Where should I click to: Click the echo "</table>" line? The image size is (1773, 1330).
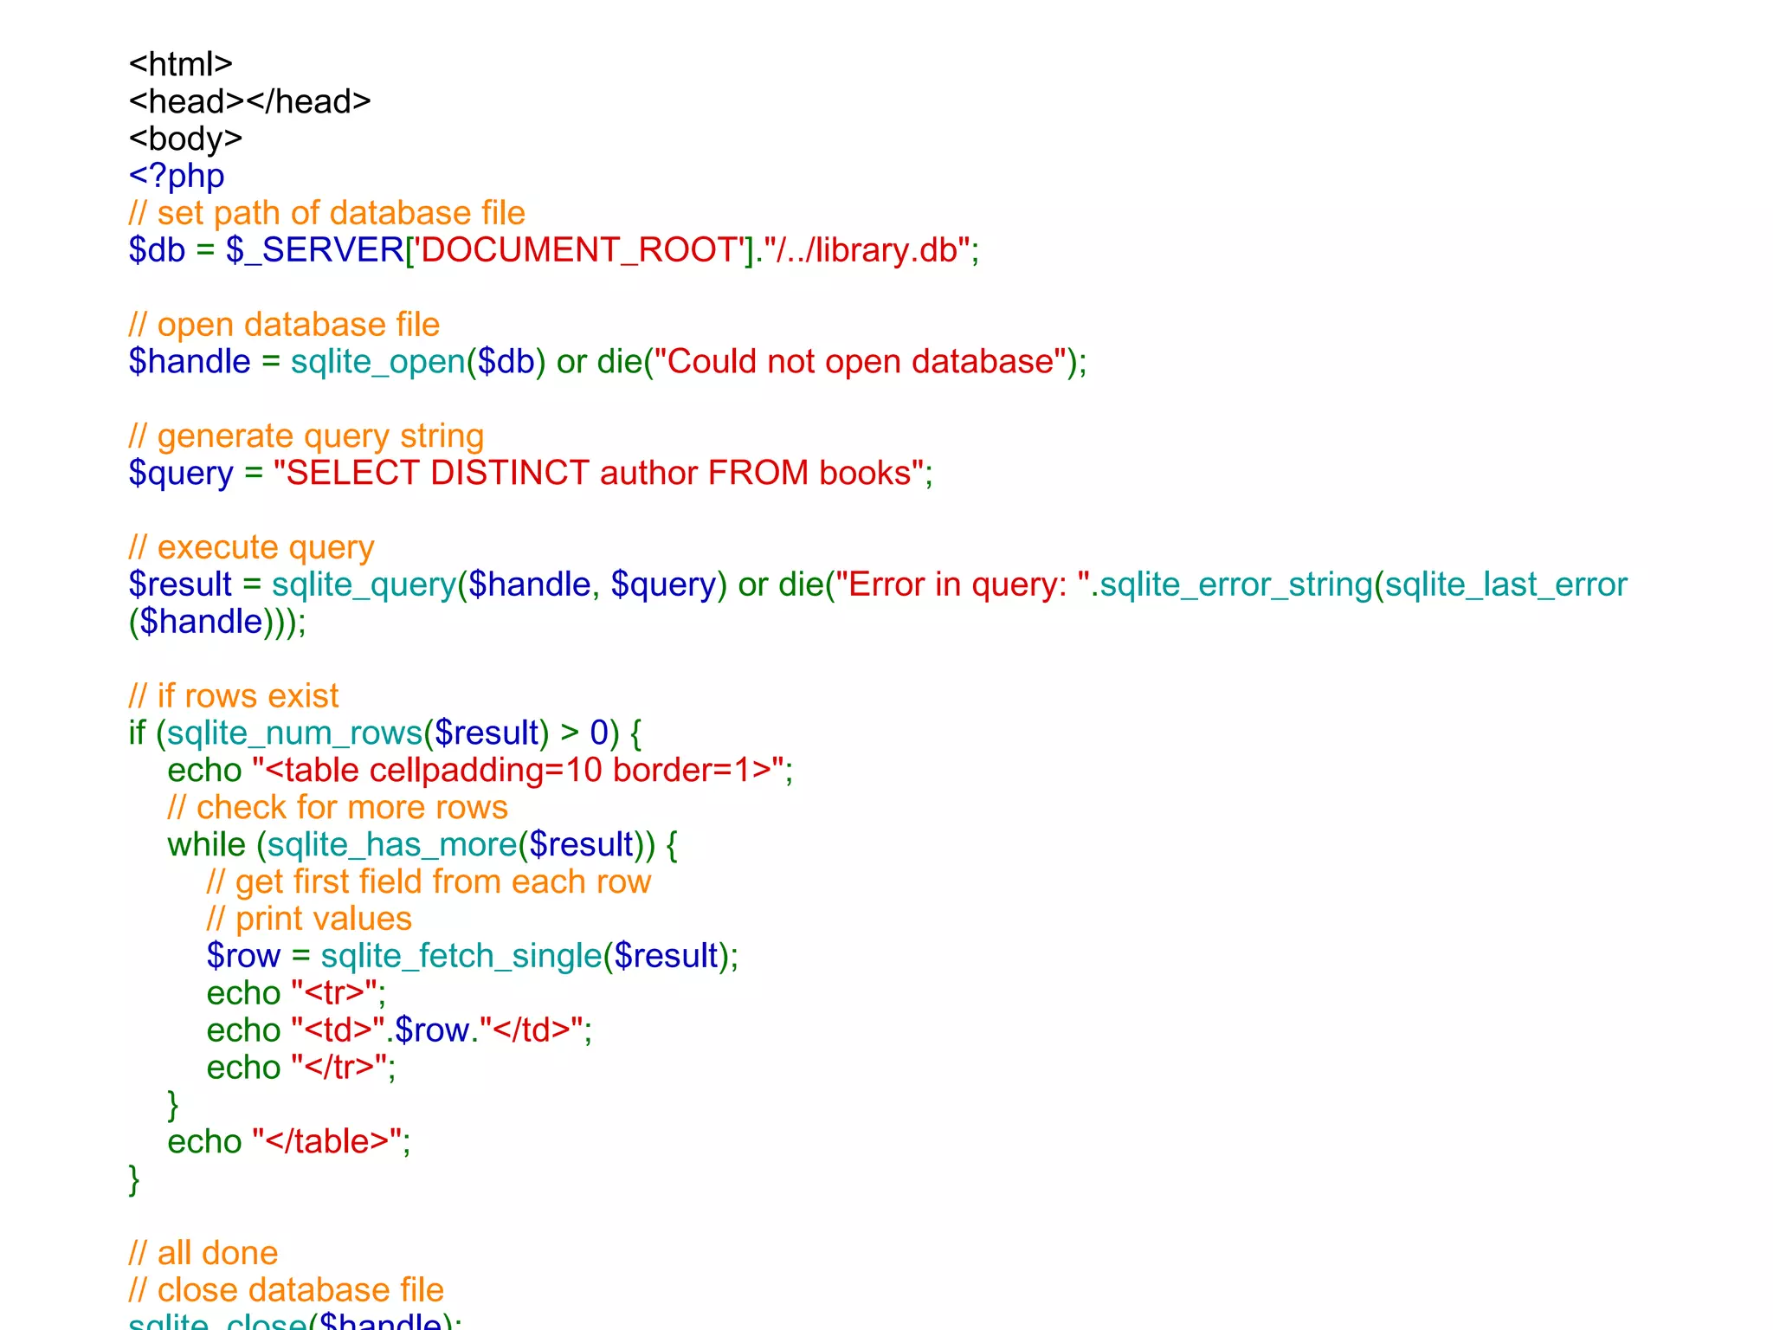289,1142
